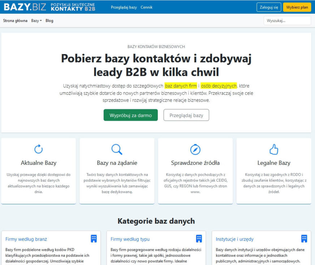Click the green Wypróbuj za darmo button
The image size is (315, 265).
click(x=130, y=115)
